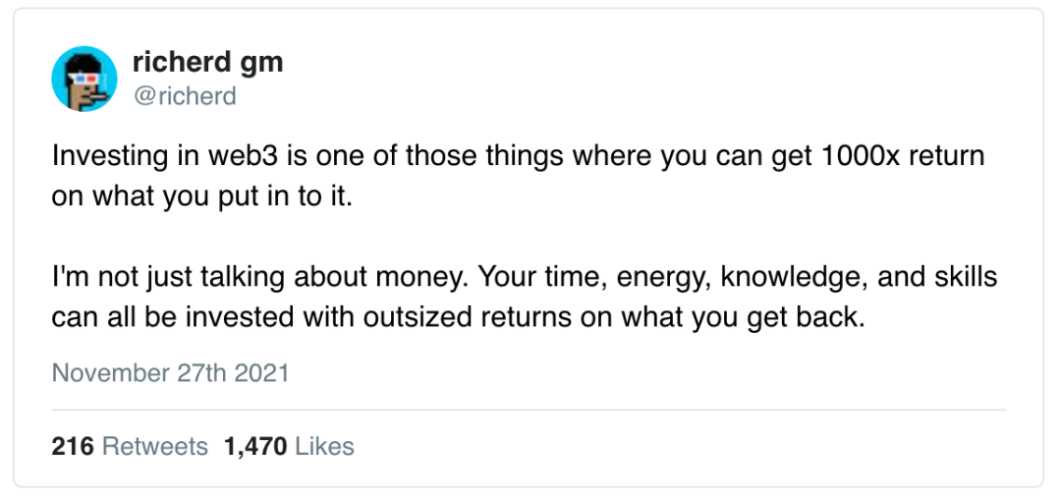View the 216 Retweets list
Image resolution: width=1061 pixels, height=497 pixels.
tap(130, 446)
